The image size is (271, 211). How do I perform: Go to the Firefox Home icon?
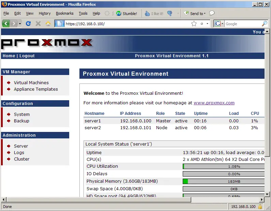point(48,24)
